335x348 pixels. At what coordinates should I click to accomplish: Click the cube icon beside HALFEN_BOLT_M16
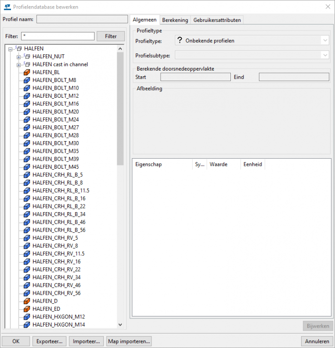coord(27,104)
